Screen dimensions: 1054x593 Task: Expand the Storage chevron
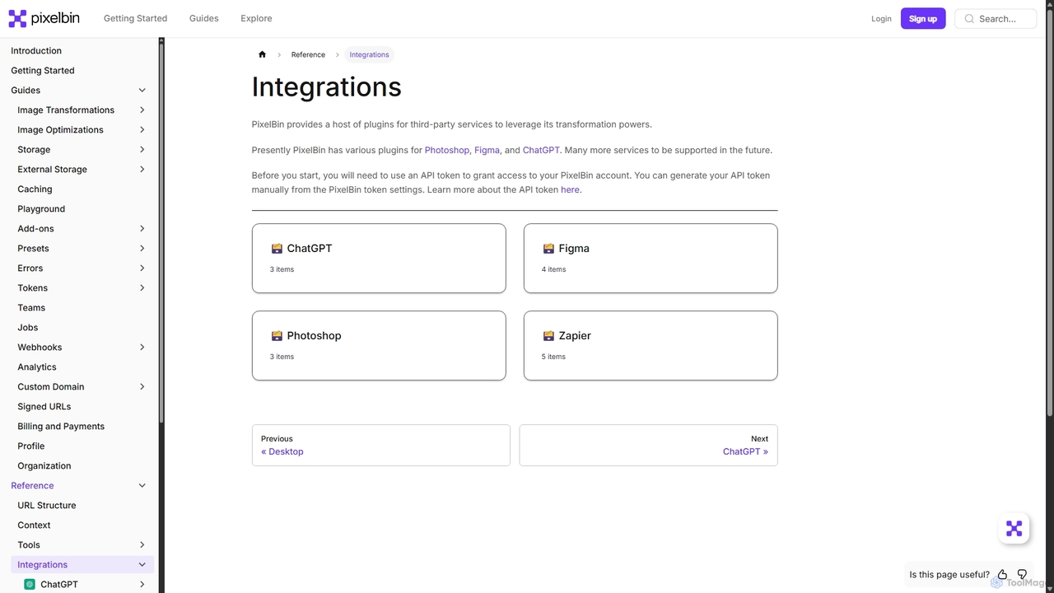coord(142,150)
